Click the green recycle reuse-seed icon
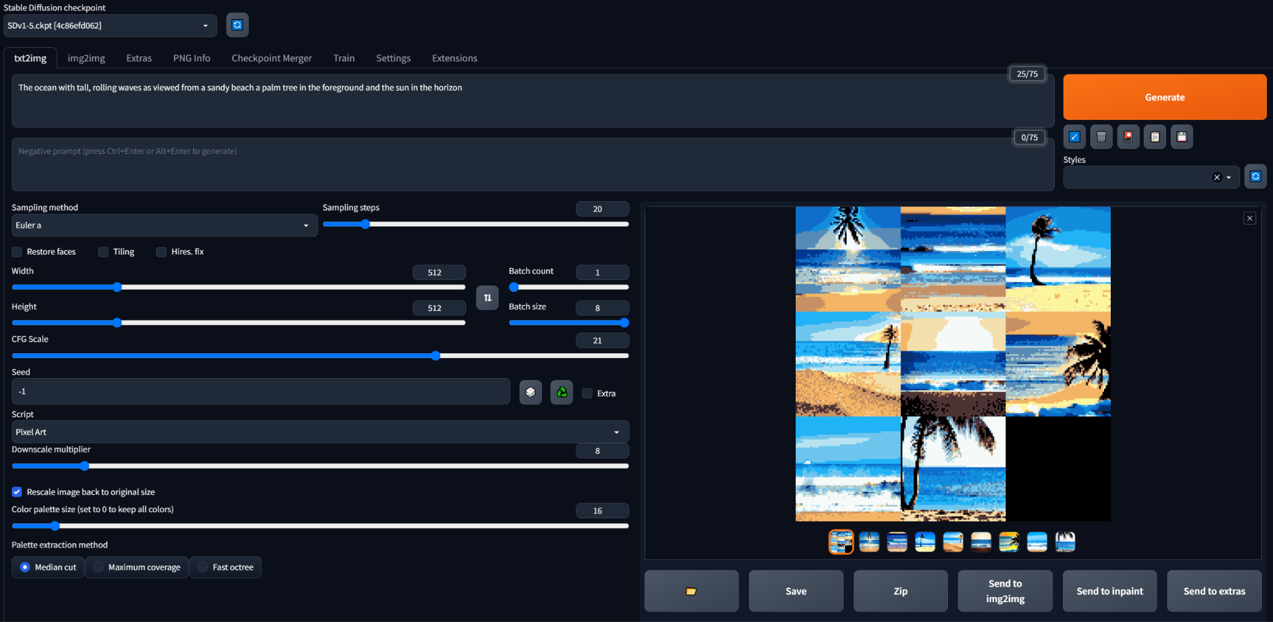The image size is (1273, 622). [x=561, y=392]
